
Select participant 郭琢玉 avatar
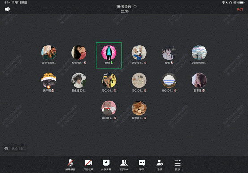point(199,80)
